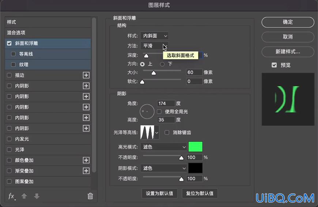Click the angle dial for shading
The width and height of the screenshot is (318, 207).
147,112
